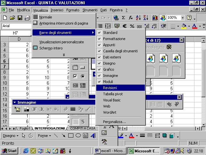Screen dimensions: 206x155
Task: Uncheck the Immagine toolbar entry
Action: click(121, 76)
